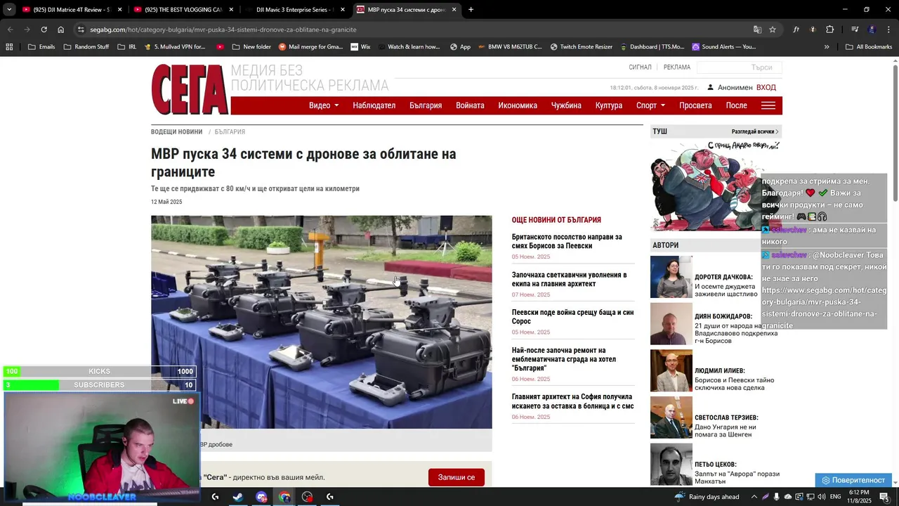Image resolution: width=899 pixels, height=506 pixels.
Task: Open the browser extensions puzzle icon
Action: tap(829, 30)
